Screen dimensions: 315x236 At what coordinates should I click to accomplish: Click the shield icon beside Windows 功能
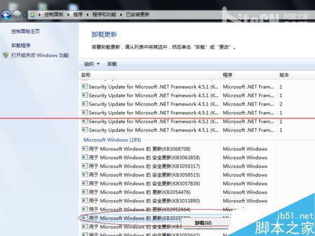6,55
